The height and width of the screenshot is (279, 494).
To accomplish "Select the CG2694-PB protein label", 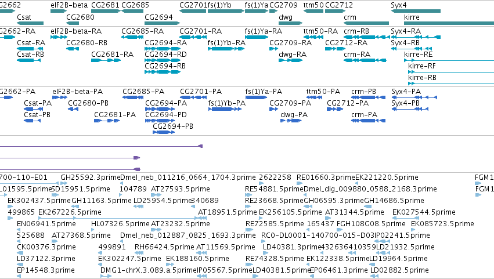I will (173, 126).
